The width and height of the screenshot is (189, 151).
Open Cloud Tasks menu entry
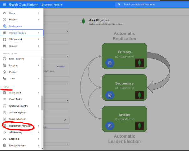[20, 99]
